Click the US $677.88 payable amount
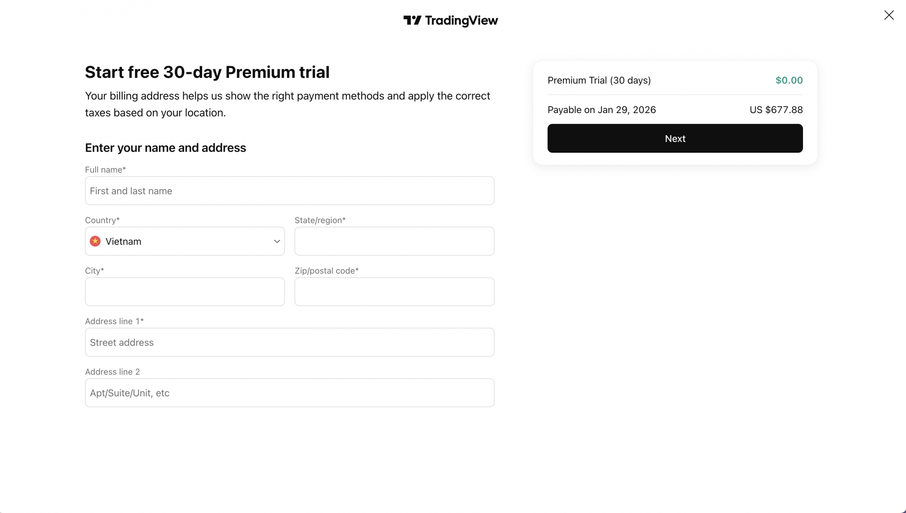906x513 pixels. point(776,110)
